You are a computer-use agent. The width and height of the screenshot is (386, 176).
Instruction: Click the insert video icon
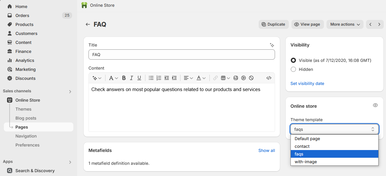tap(244, 78)
